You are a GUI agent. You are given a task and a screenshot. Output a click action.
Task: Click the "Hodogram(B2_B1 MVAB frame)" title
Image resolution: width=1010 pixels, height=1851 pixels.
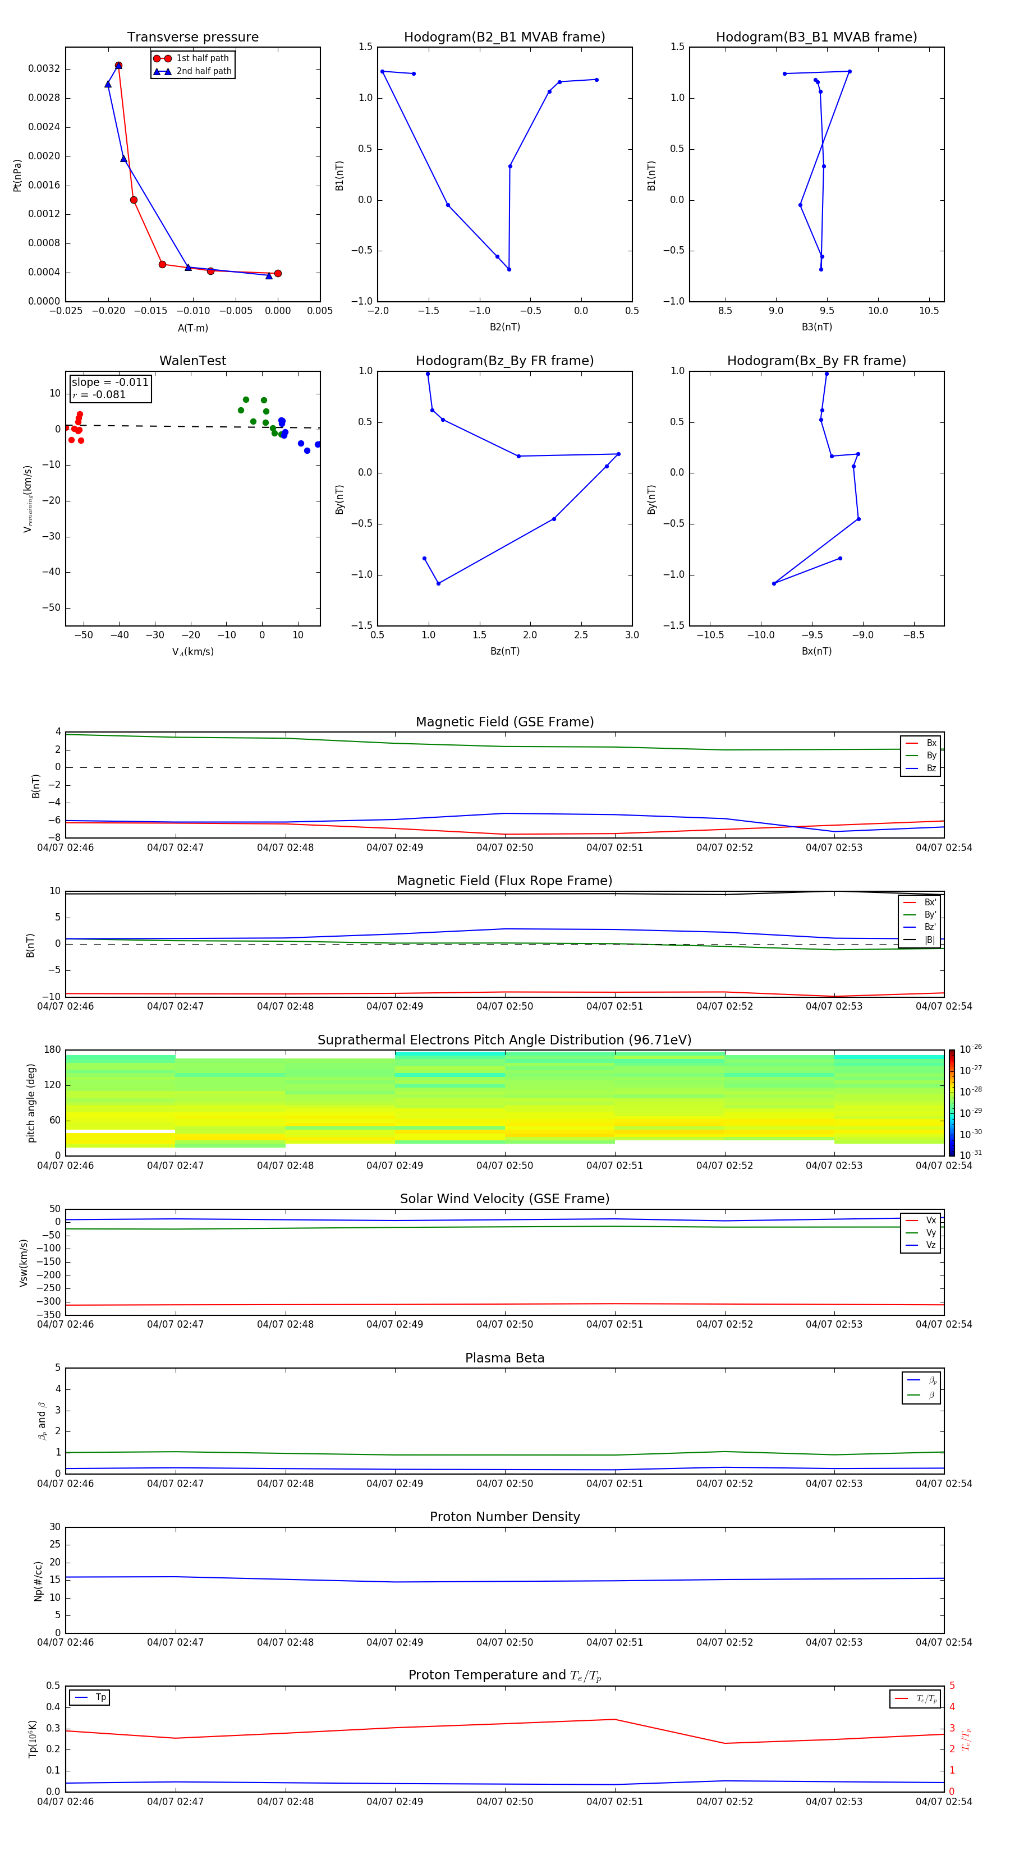pos(504,36)
